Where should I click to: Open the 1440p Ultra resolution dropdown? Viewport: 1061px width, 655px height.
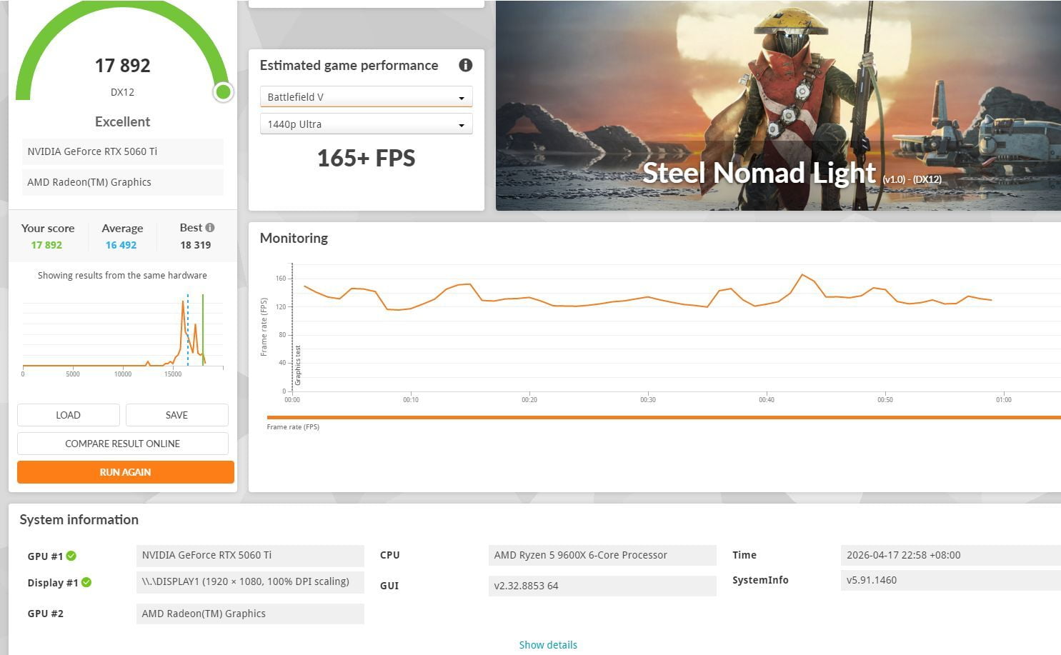click(x=366, y=124)
